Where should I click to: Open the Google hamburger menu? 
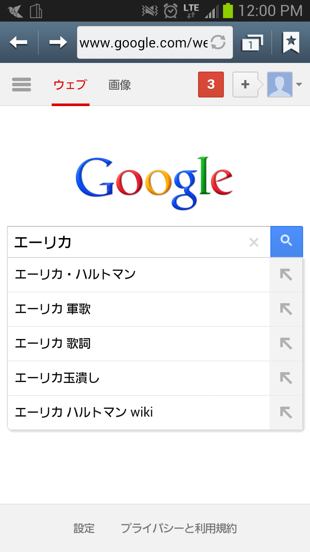pyautogui.click(x=22, y=85)
